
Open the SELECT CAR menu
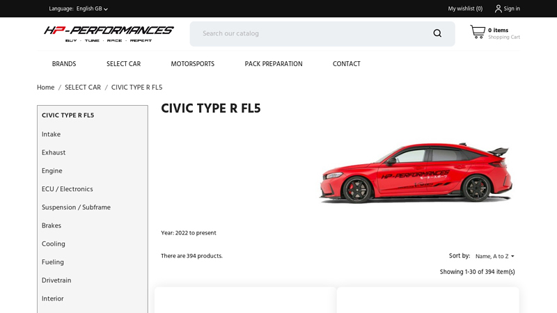click(x=124, y=64)
